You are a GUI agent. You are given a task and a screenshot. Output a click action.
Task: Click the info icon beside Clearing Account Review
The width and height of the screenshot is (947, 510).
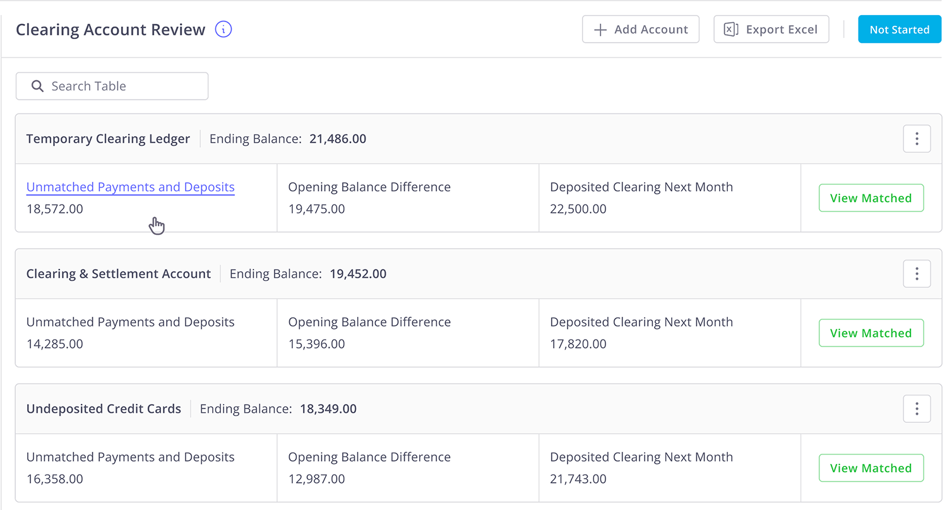[223, 30]
